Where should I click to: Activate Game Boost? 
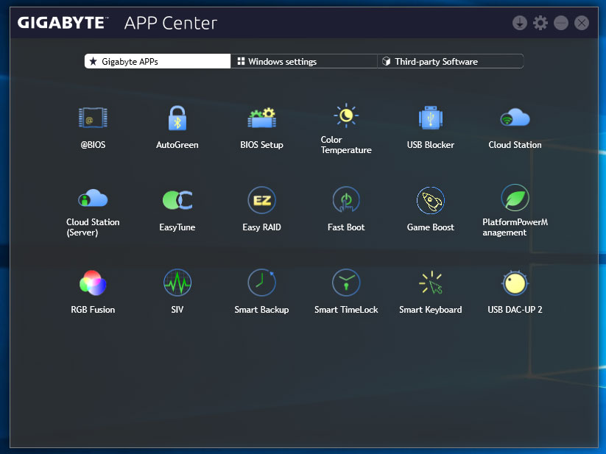click(431, 199)
